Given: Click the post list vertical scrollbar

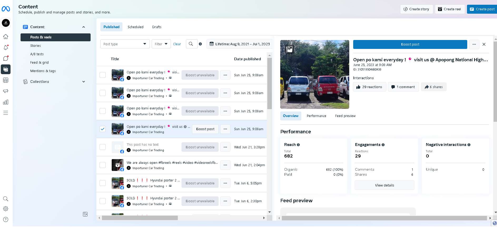Looking at the screenshot, I should [x=269, y=83].
